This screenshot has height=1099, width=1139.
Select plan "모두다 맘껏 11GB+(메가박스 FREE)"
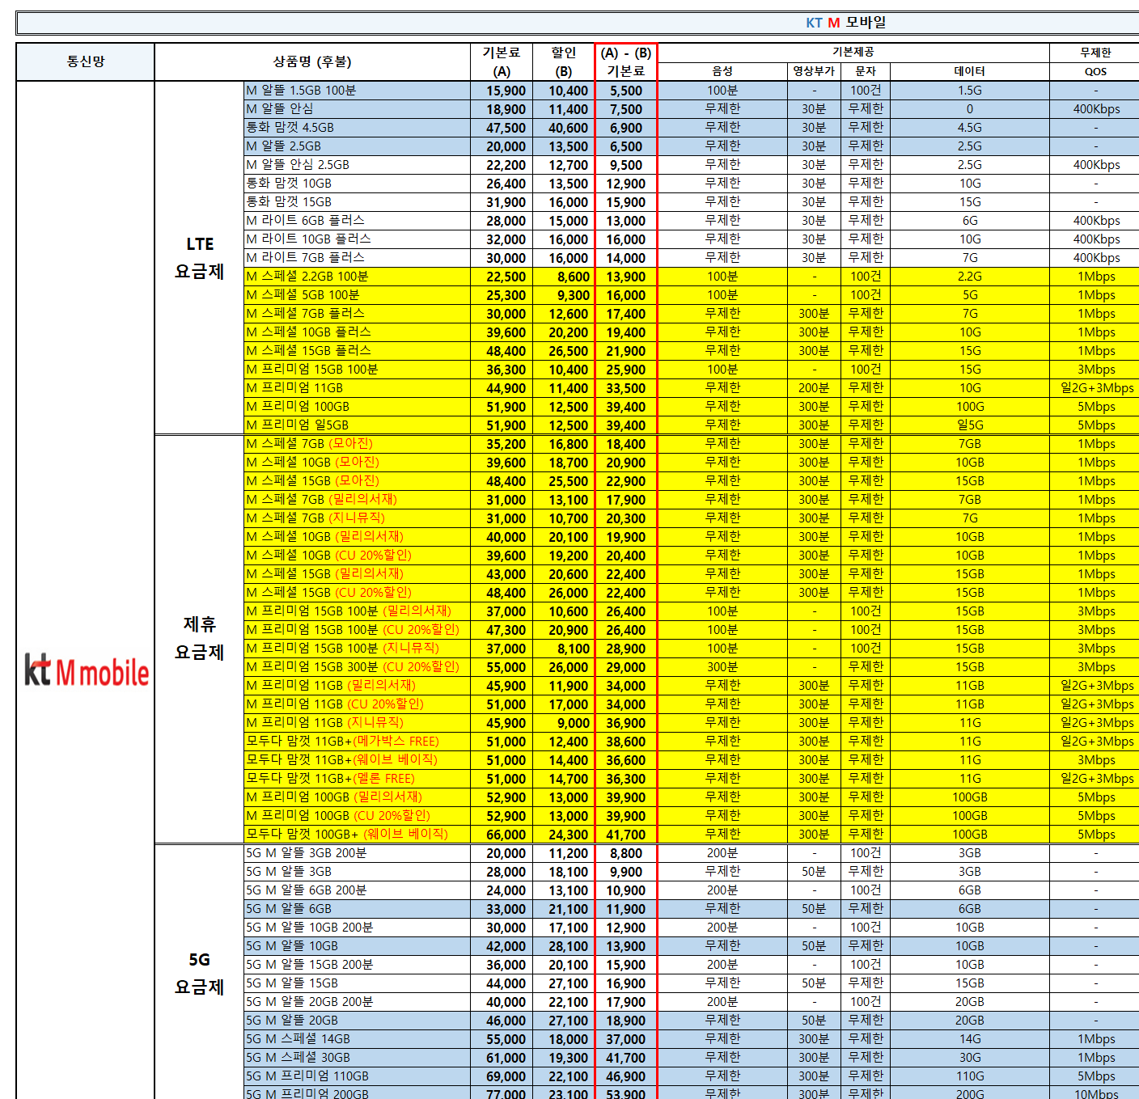point(342,742)
